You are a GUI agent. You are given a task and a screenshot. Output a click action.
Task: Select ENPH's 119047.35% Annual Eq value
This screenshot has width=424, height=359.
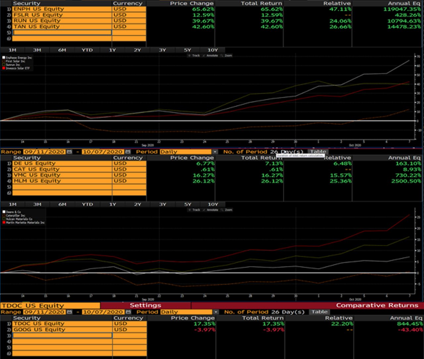[402, 9]
